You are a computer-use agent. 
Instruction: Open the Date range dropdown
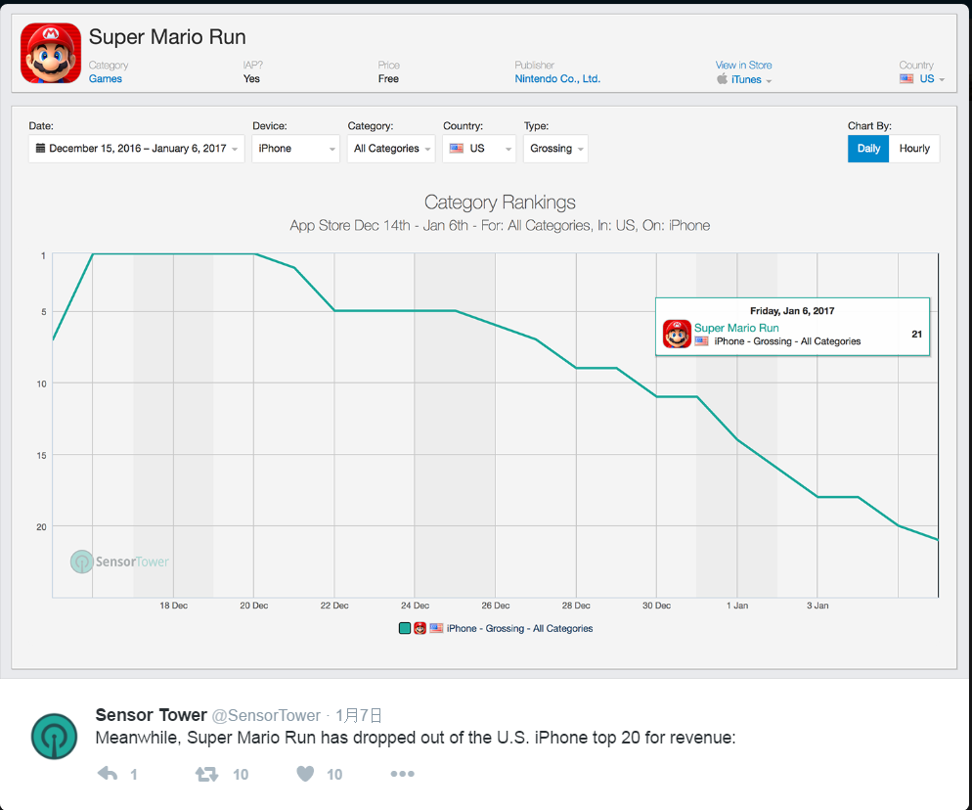(136, 149)
